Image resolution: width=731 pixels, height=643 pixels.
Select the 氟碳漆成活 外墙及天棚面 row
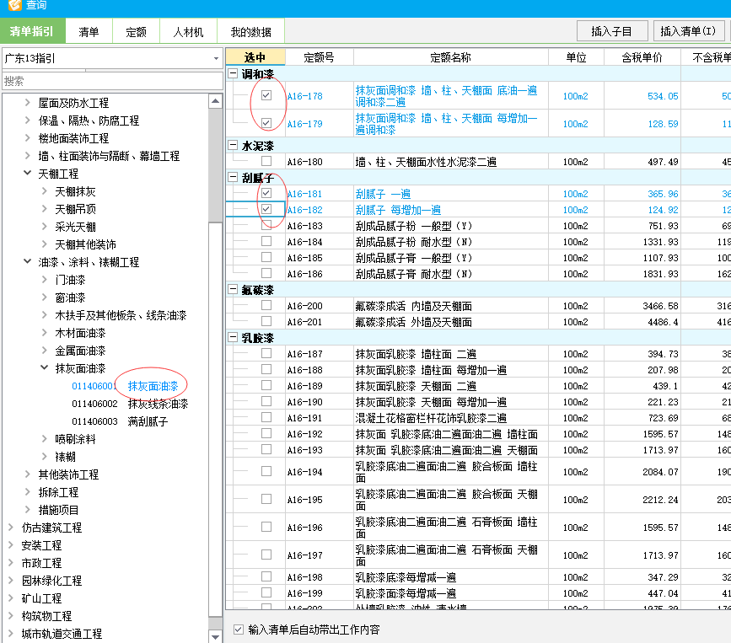[x=478, y=322]
